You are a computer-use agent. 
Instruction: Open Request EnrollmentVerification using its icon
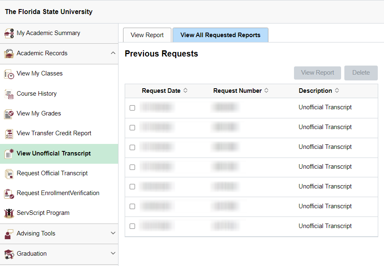click(x=9, y=193)
